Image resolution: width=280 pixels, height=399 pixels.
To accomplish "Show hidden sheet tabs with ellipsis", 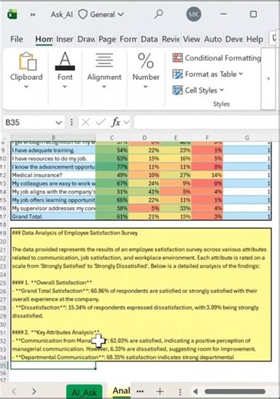I will [140, 391].
